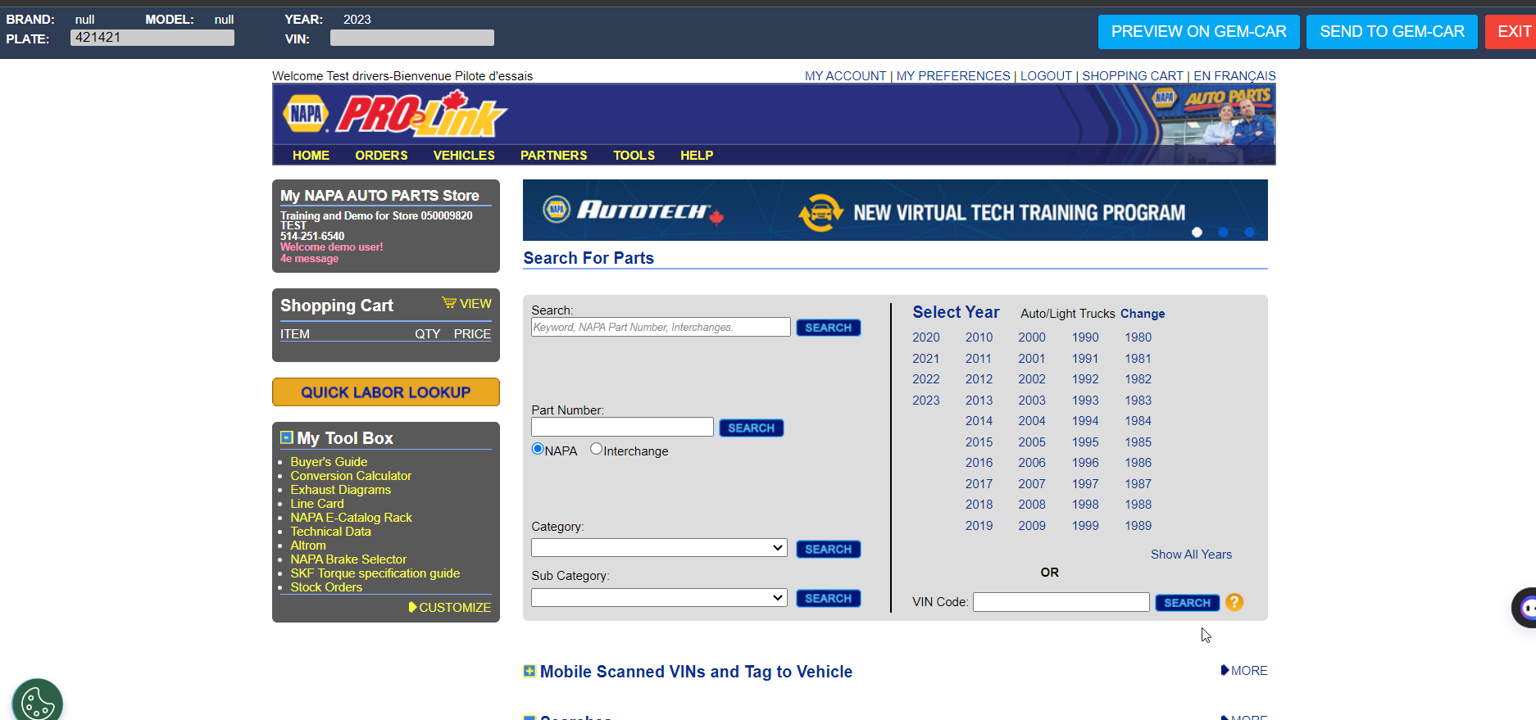Image resolution: width=1536 pixels, height=720 pixels.
Task: Select the second banner slide dot
Action: [1223, 233]
